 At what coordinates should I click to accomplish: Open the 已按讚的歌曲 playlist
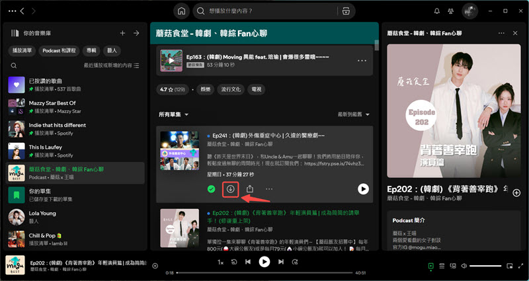(x=75, y=85)
